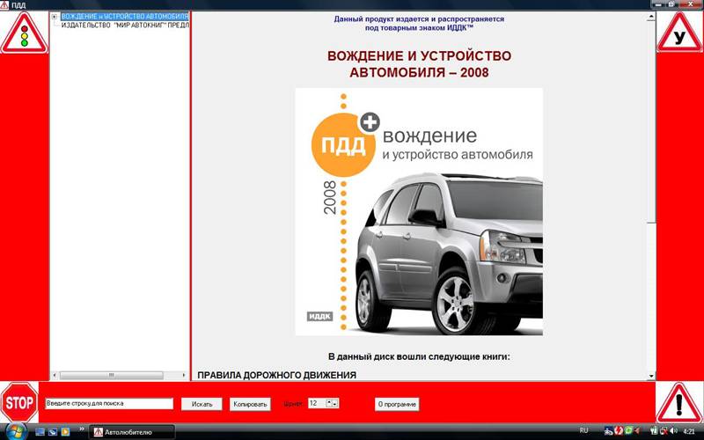704x440 pixels.
Task: Decrease font size with the down spinner arrow
Action: (x=335, y=403)
